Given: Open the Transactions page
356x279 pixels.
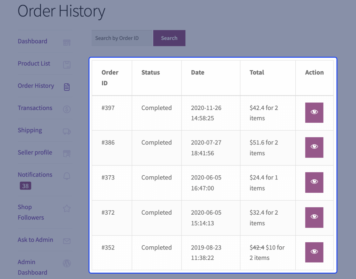Looking at the screenshot, I should click(35, 108).
